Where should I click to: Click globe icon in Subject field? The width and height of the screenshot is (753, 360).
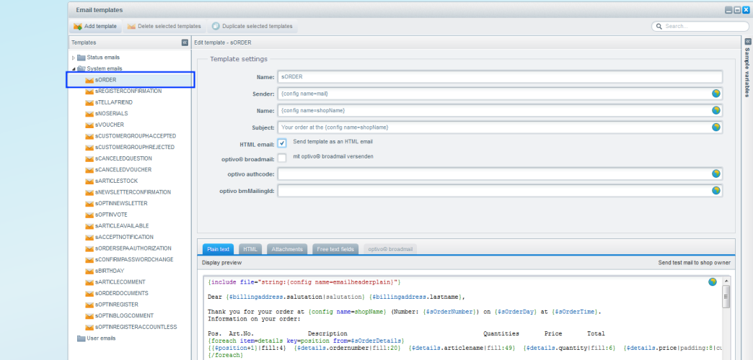tap(716, 127)
